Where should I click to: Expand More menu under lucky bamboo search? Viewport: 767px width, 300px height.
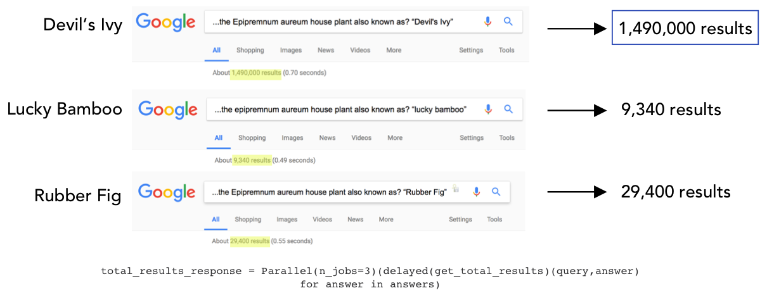(395, 138)
